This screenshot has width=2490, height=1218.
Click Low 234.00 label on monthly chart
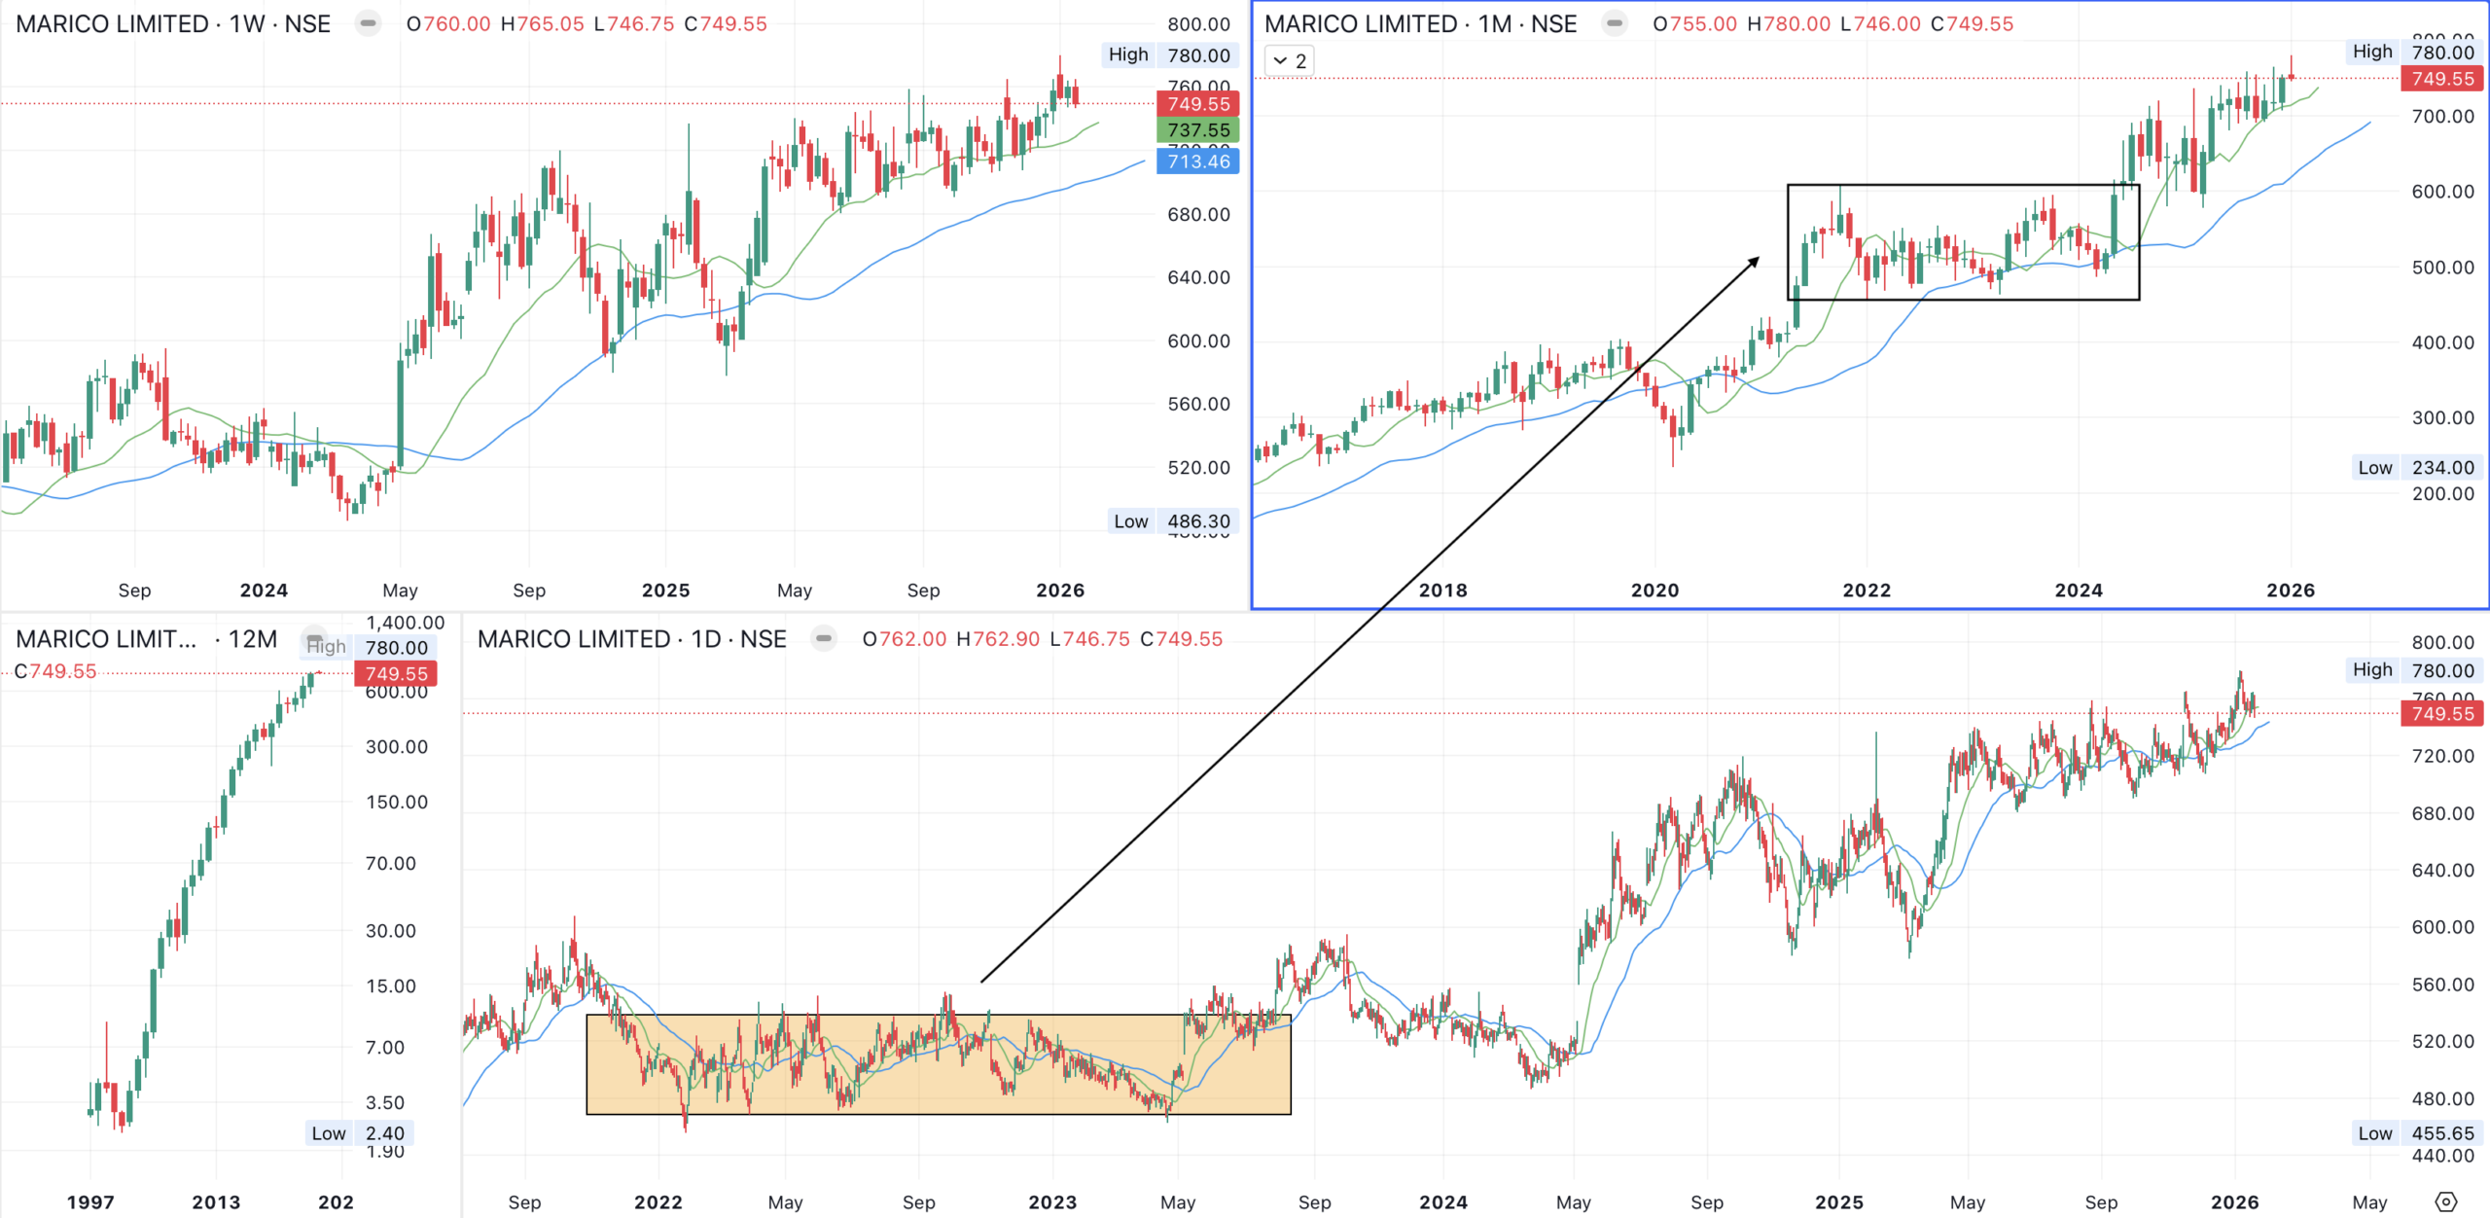tap(2418, 468)
